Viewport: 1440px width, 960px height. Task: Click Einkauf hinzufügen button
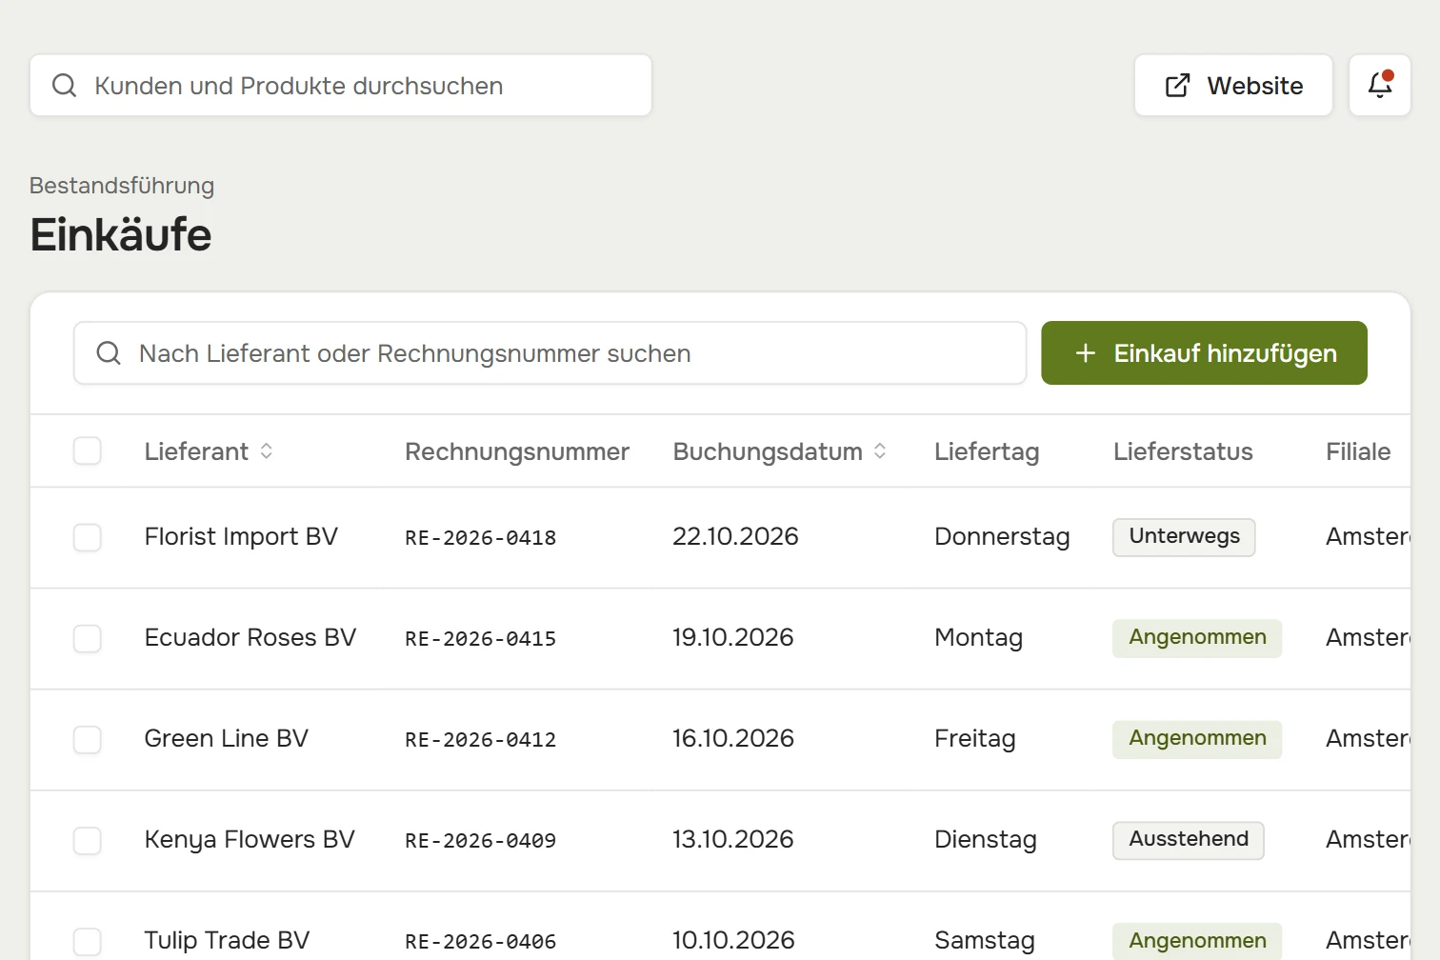pyautogui.click(x=1204, y=353)
